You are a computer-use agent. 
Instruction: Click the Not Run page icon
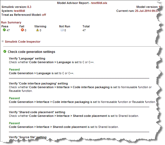(x=62, y=30)
